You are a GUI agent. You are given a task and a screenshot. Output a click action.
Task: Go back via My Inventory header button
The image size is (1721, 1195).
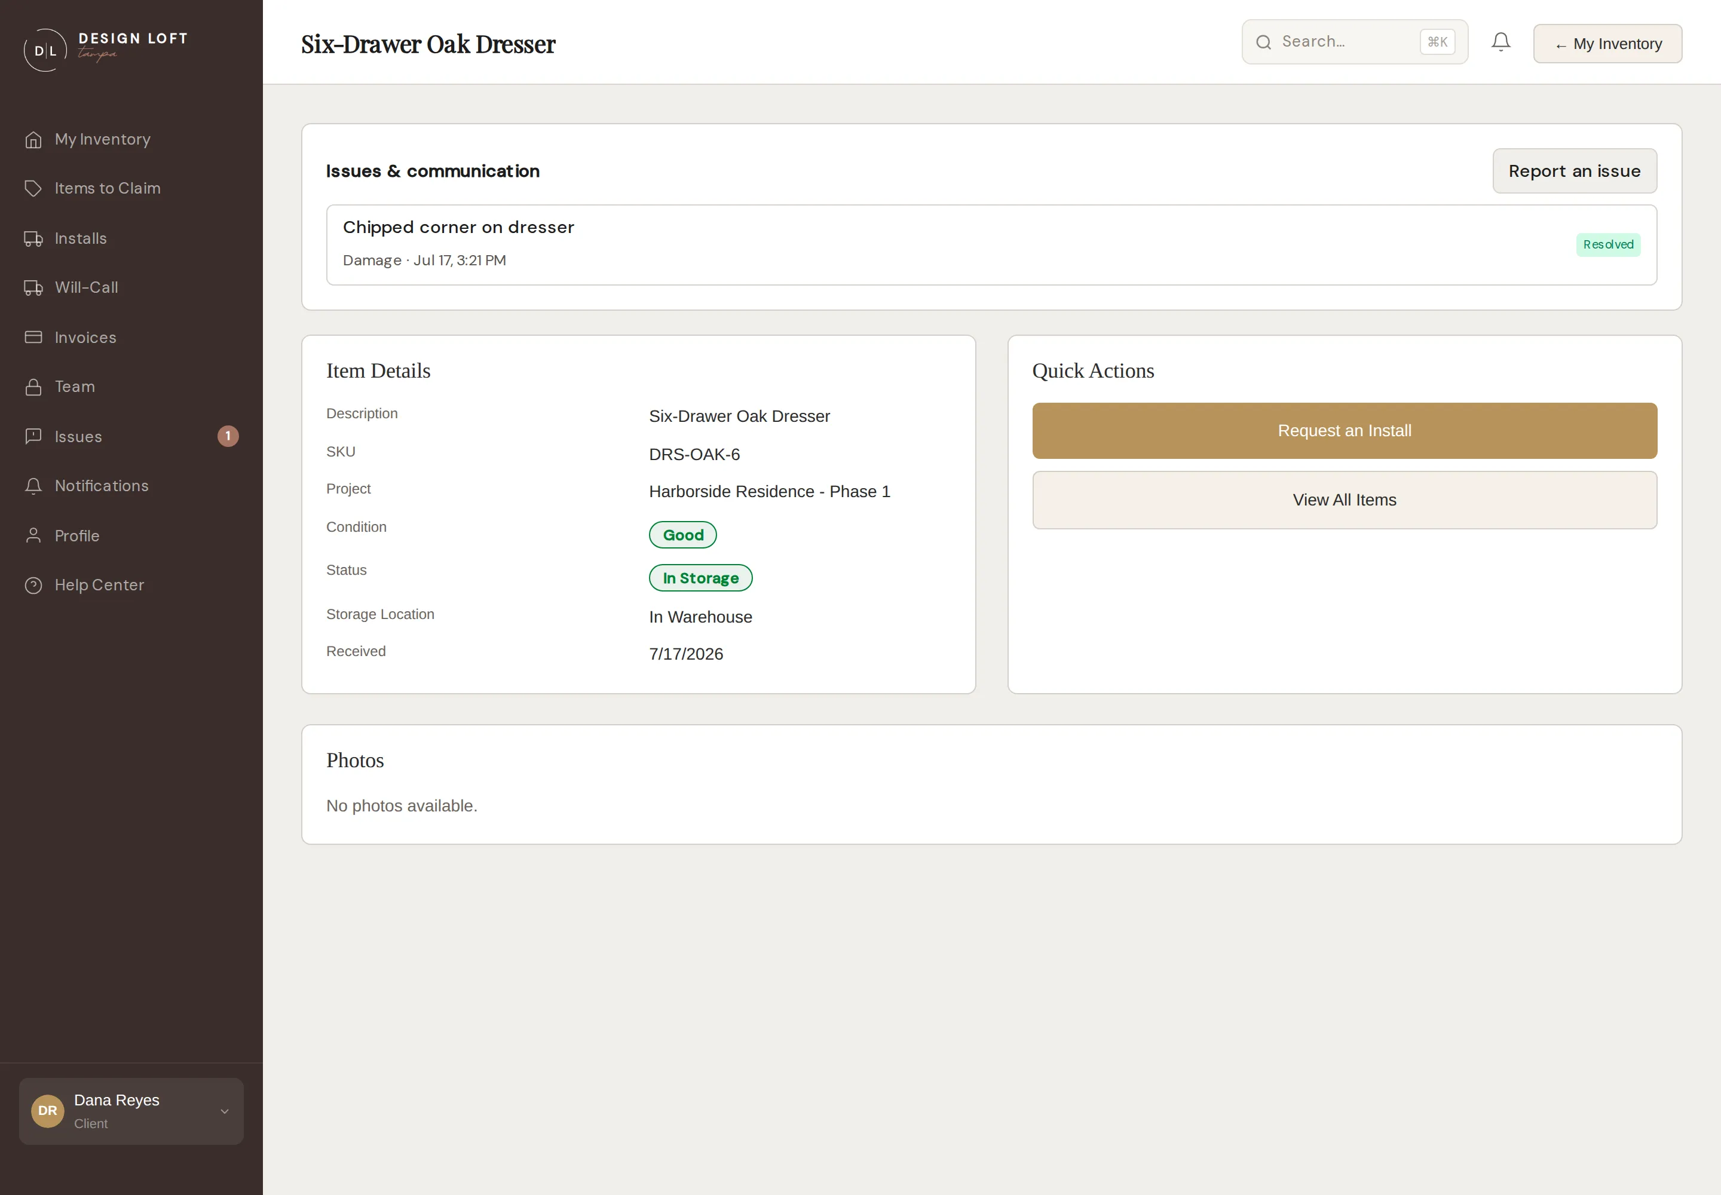(1607, 44)
